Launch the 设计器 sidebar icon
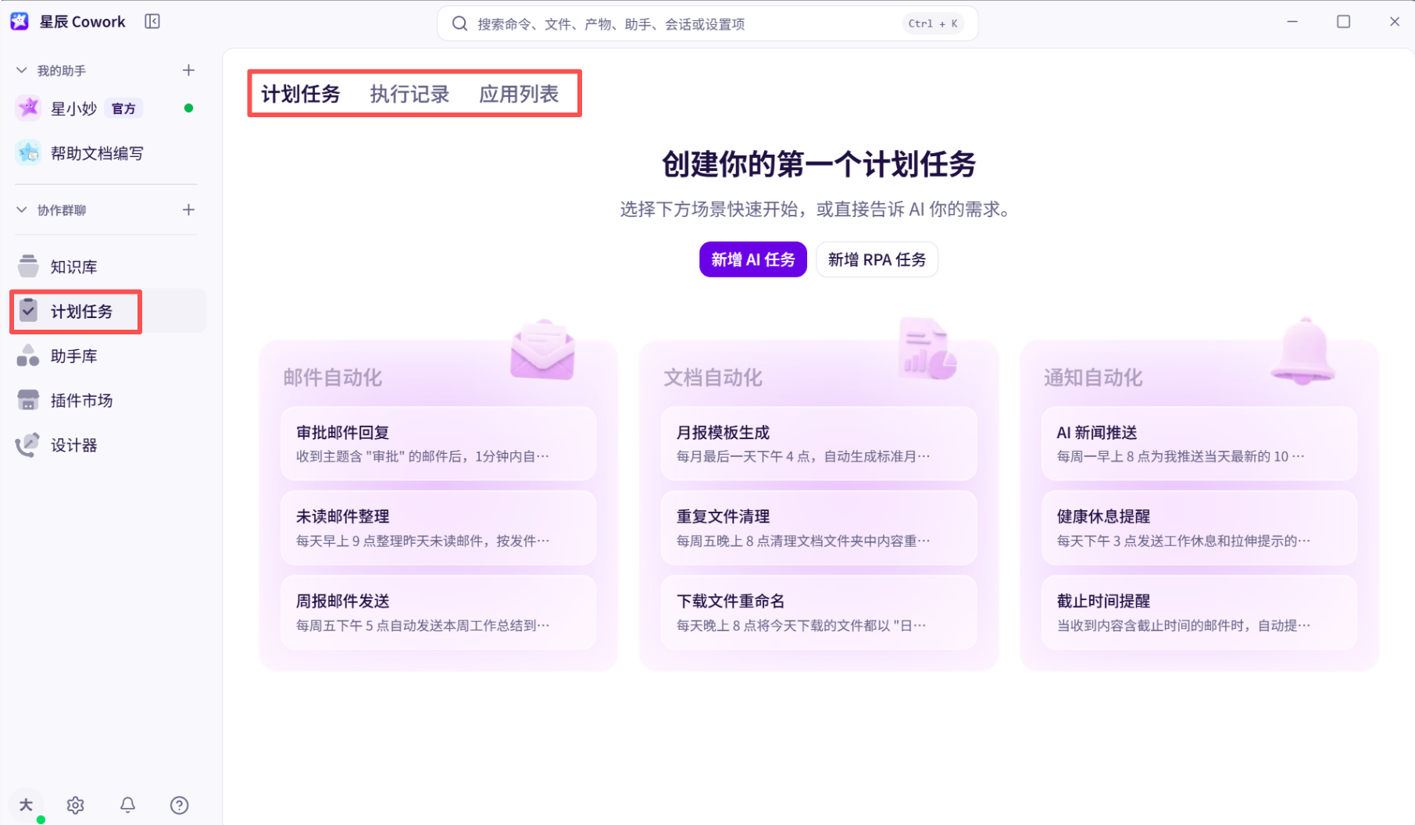This screenshot has height=825, width=1415. point(28,445)
